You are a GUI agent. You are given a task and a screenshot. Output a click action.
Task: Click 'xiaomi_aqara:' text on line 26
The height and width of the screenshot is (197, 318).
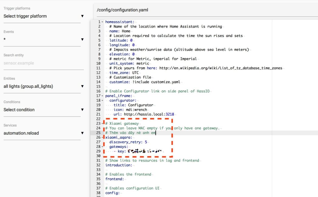119,138
